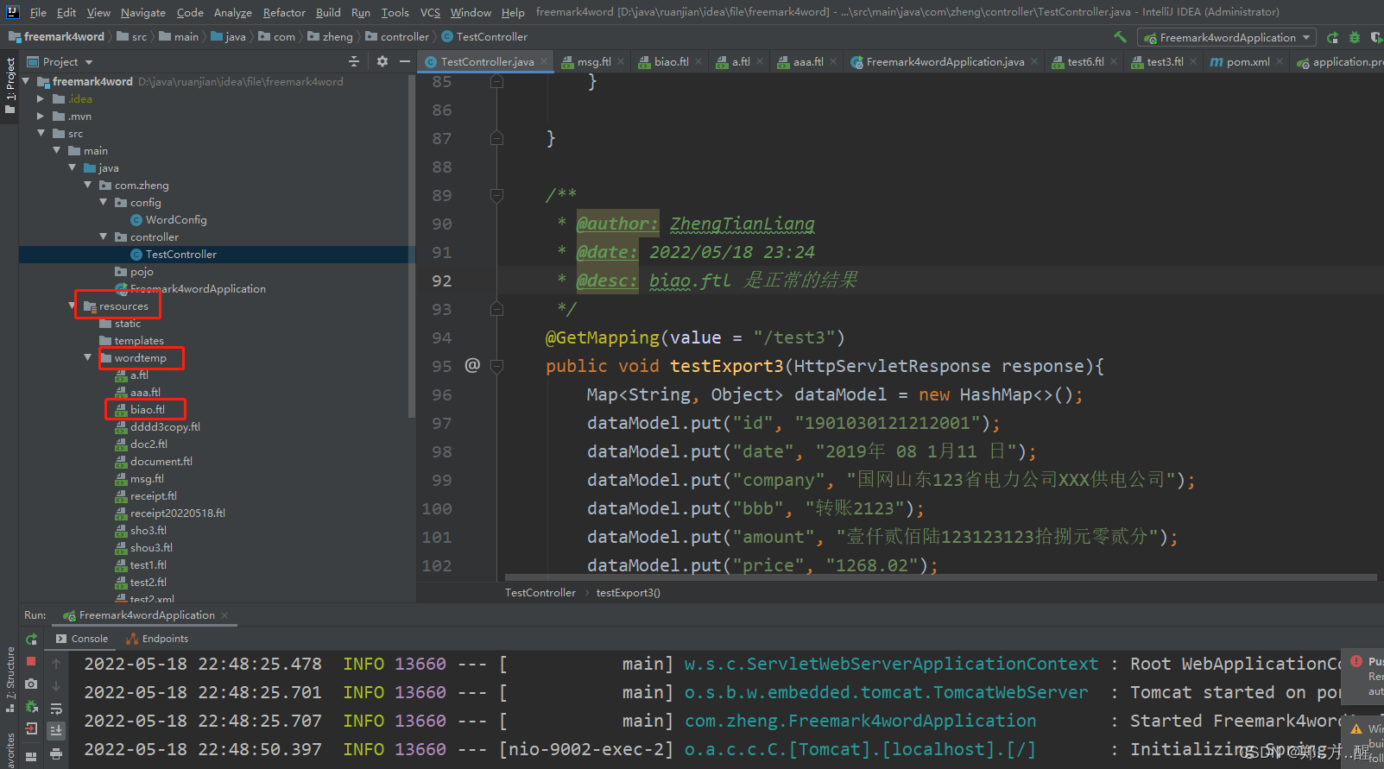
Task: Select receipt20220518.ftl in the project tree
Action: (x=177, y=513)
